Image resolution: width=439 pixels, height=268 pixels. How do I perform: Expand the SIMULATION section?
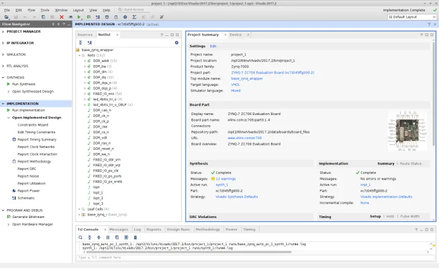3,54
